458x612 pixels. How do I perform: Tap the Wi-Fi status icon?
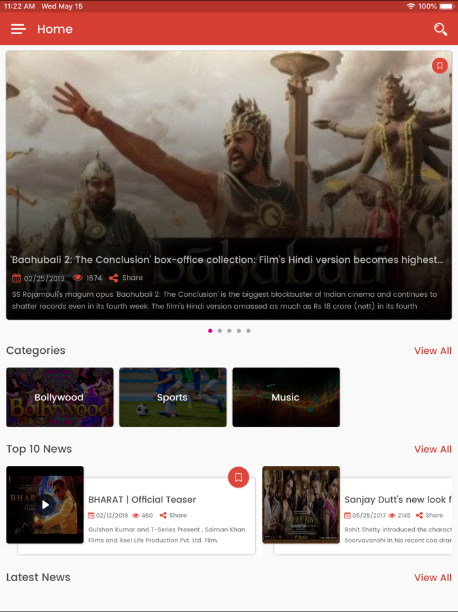pyautogui.click(x=410, y=7)
